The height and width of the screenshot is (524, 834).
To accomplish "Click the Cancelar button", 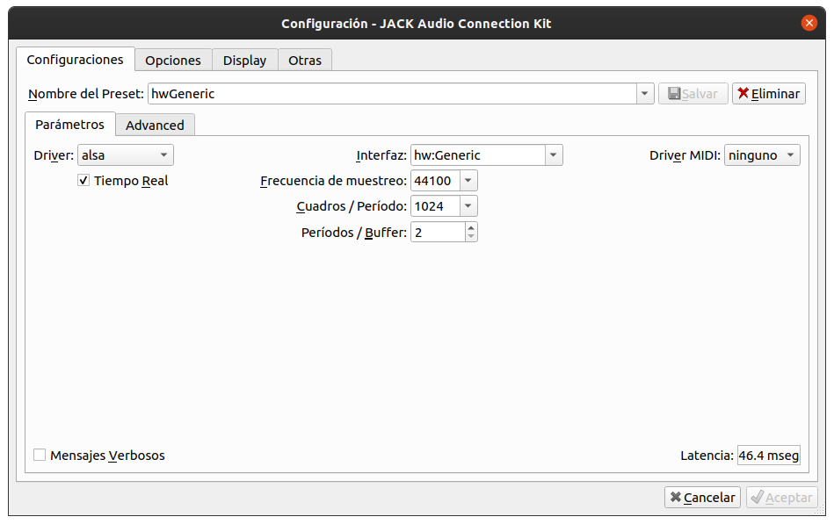I will [702, 498].
